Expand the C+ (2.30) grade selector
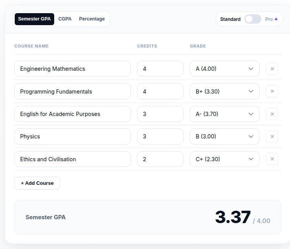290x249 pixels. (225, 159)
